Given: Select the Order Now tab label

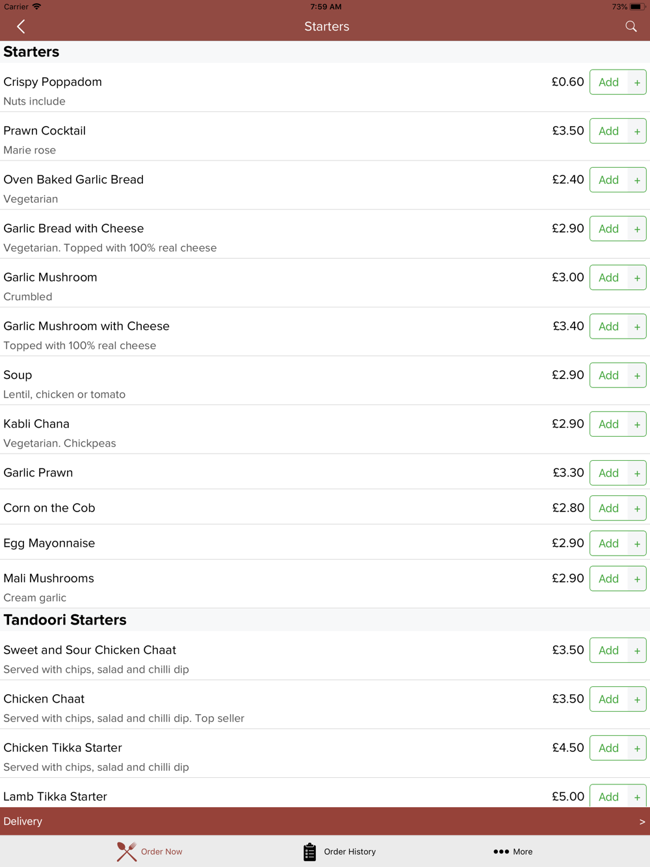Looking at the screenshot, I should click(161, 851).
